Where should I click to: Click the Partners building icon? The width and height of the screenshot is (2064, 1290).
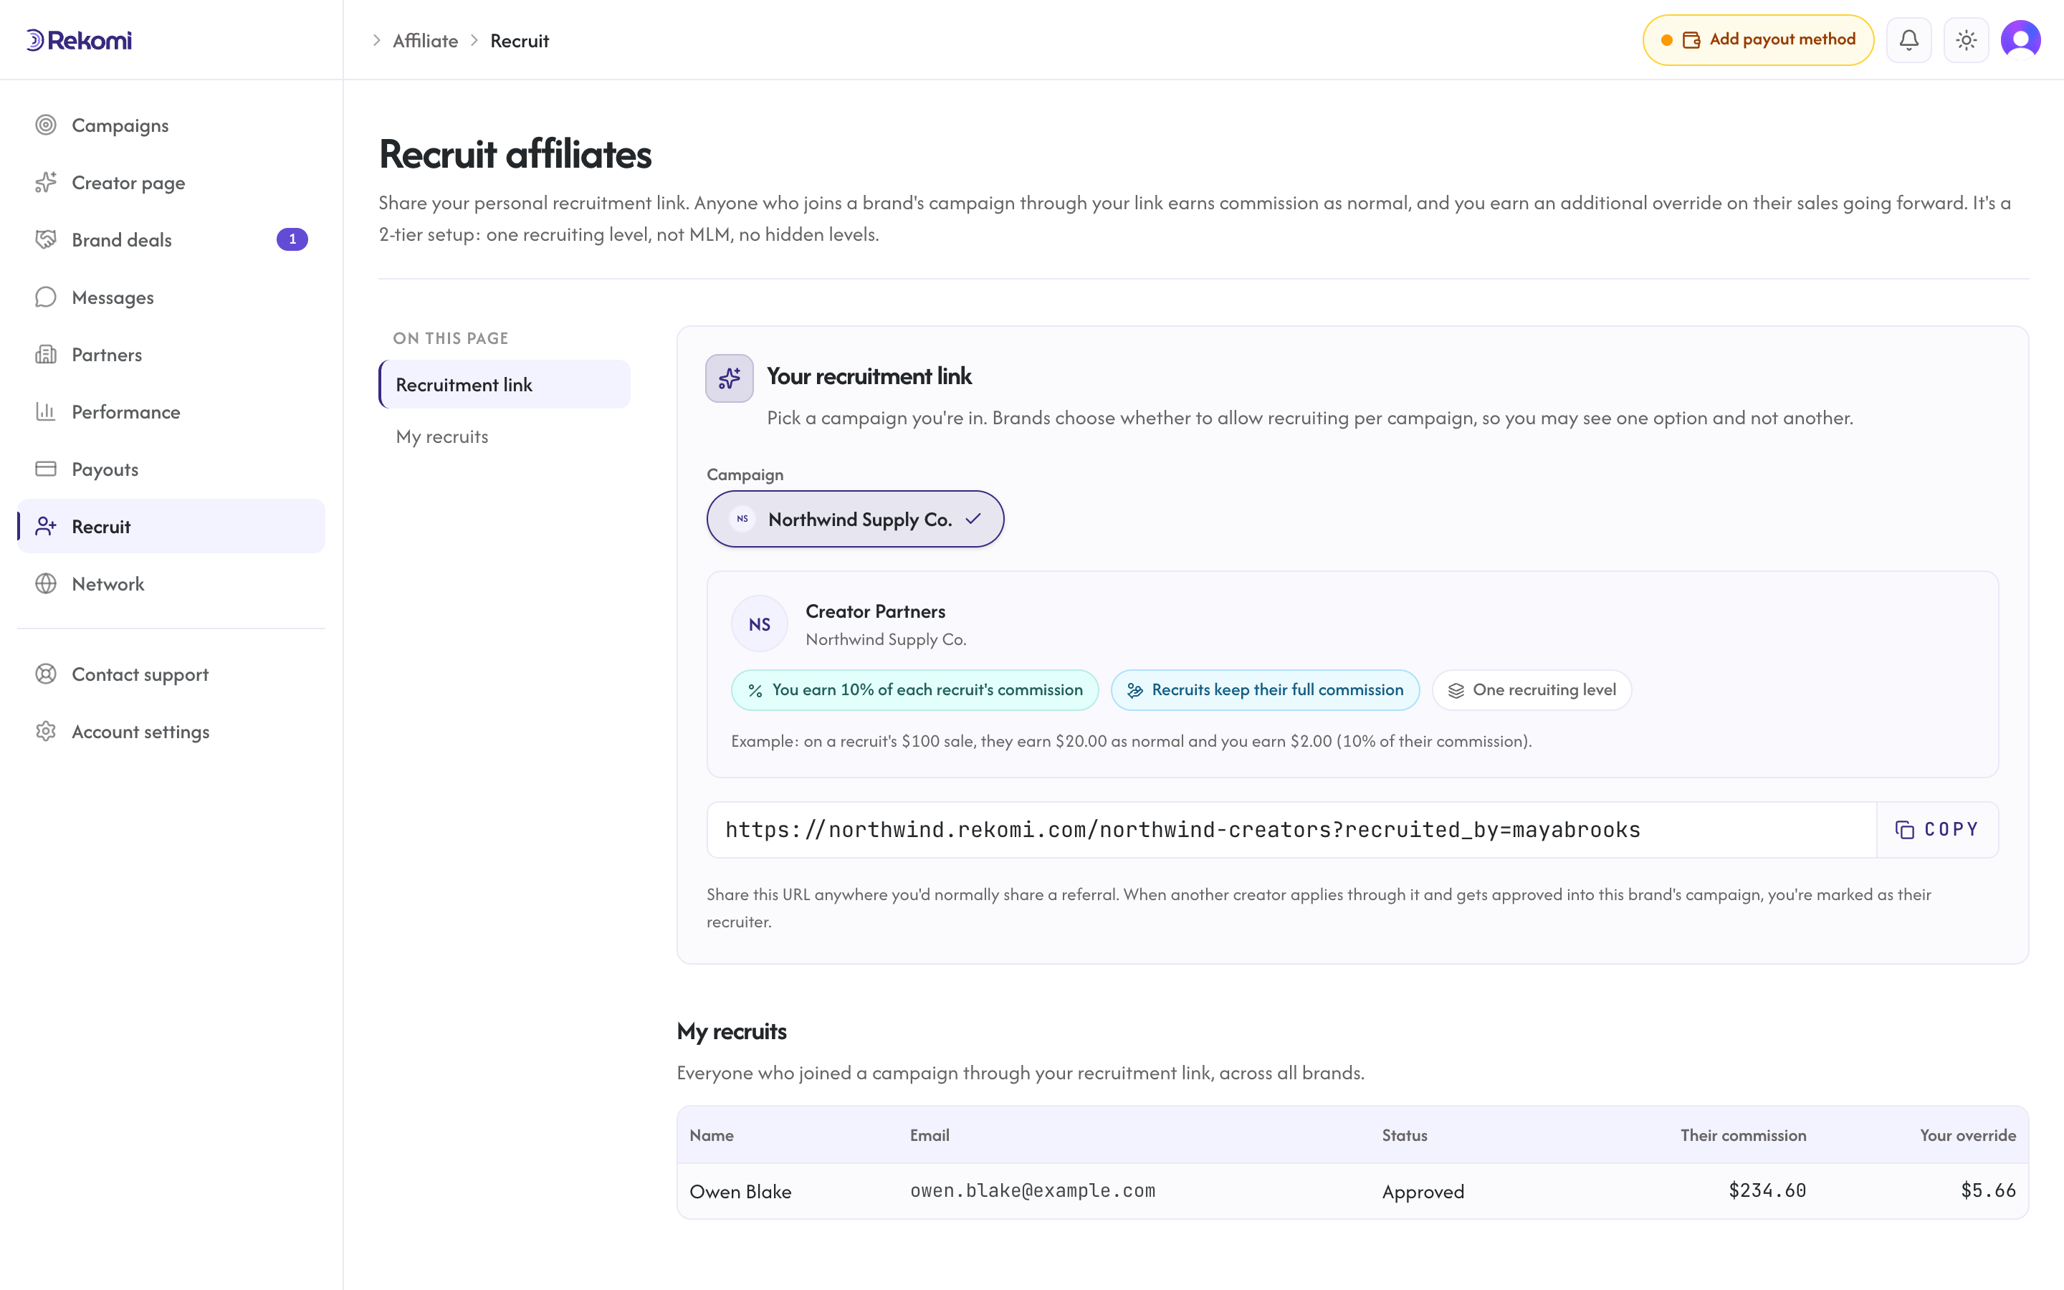pos(46,354)
